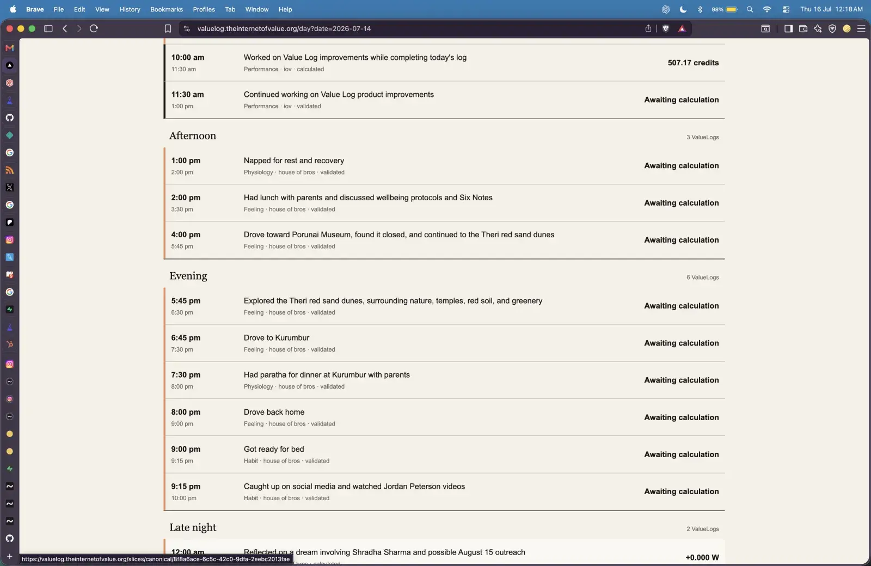Viewport: 871px width, 566px height.
Task: Open Spotlight search in menu bar
Action: point(750,9)
